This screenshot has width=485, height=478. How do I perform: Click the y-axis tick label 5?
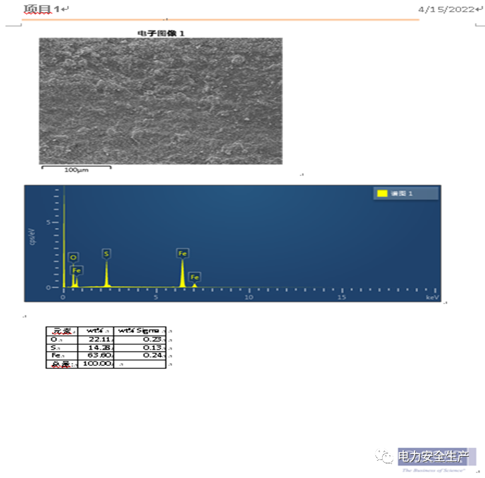point(48,222)
